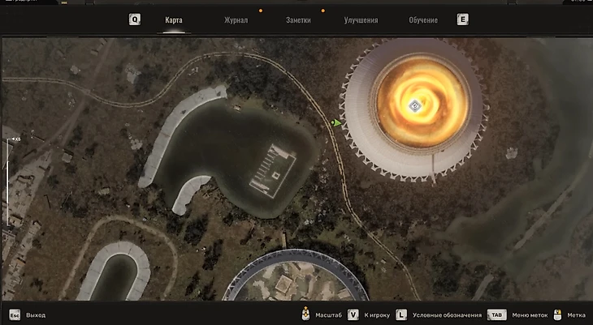The width and height of the screenshot is (593, 325).
Task: Click the green player arrow marker
Action: (x=335, y=123)
